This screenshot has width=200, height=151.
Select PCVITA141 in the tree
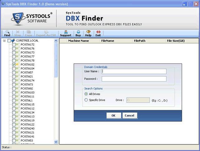pyautogui.click(x=27, y=137)
